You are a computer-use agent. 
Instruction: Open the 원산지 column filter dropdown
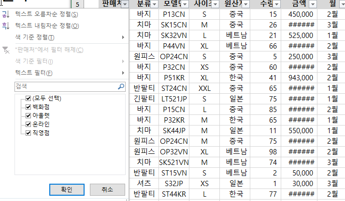246,4
